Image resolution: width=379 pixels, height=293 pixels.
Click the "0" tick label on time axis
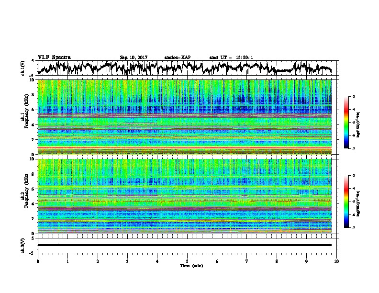[x=38, y=261]
